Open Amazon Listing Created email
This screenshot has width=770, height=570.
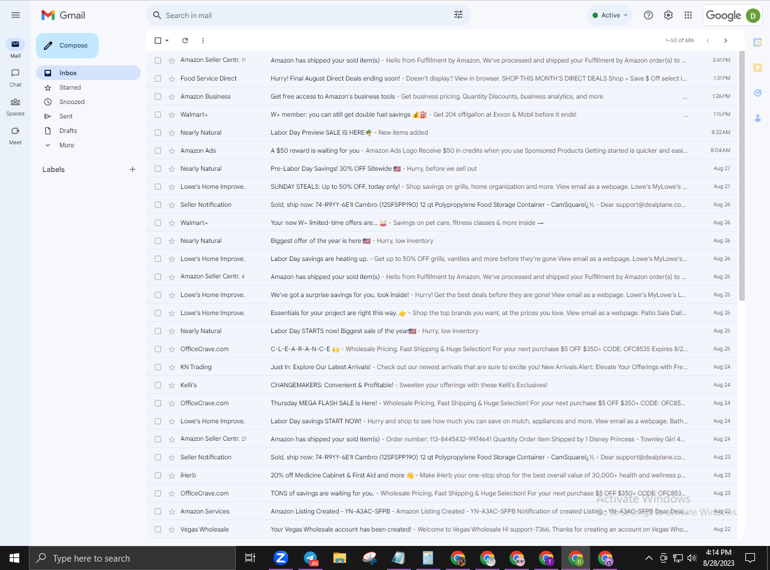tap(442, 511)
